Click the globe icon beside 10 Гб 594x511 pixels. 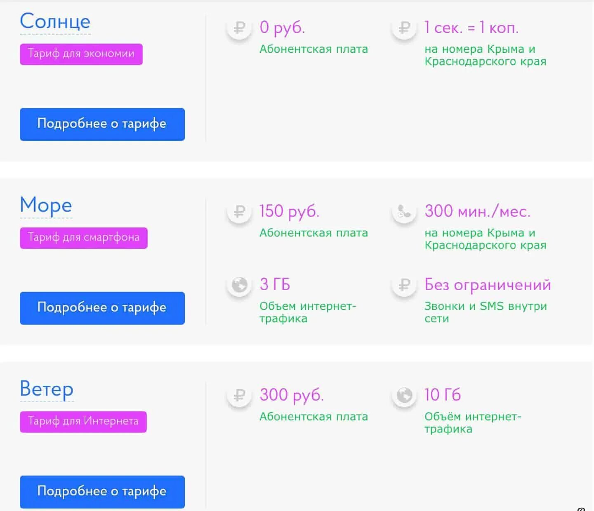point(404,396)
